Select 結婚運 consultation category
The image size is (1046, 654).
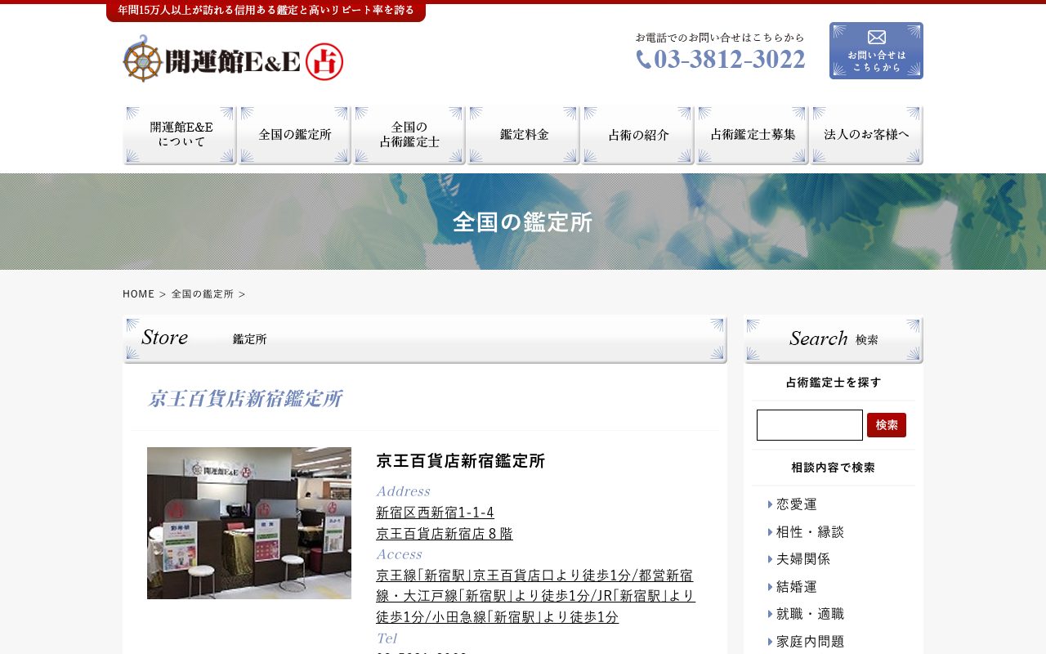tap(797, 587)
